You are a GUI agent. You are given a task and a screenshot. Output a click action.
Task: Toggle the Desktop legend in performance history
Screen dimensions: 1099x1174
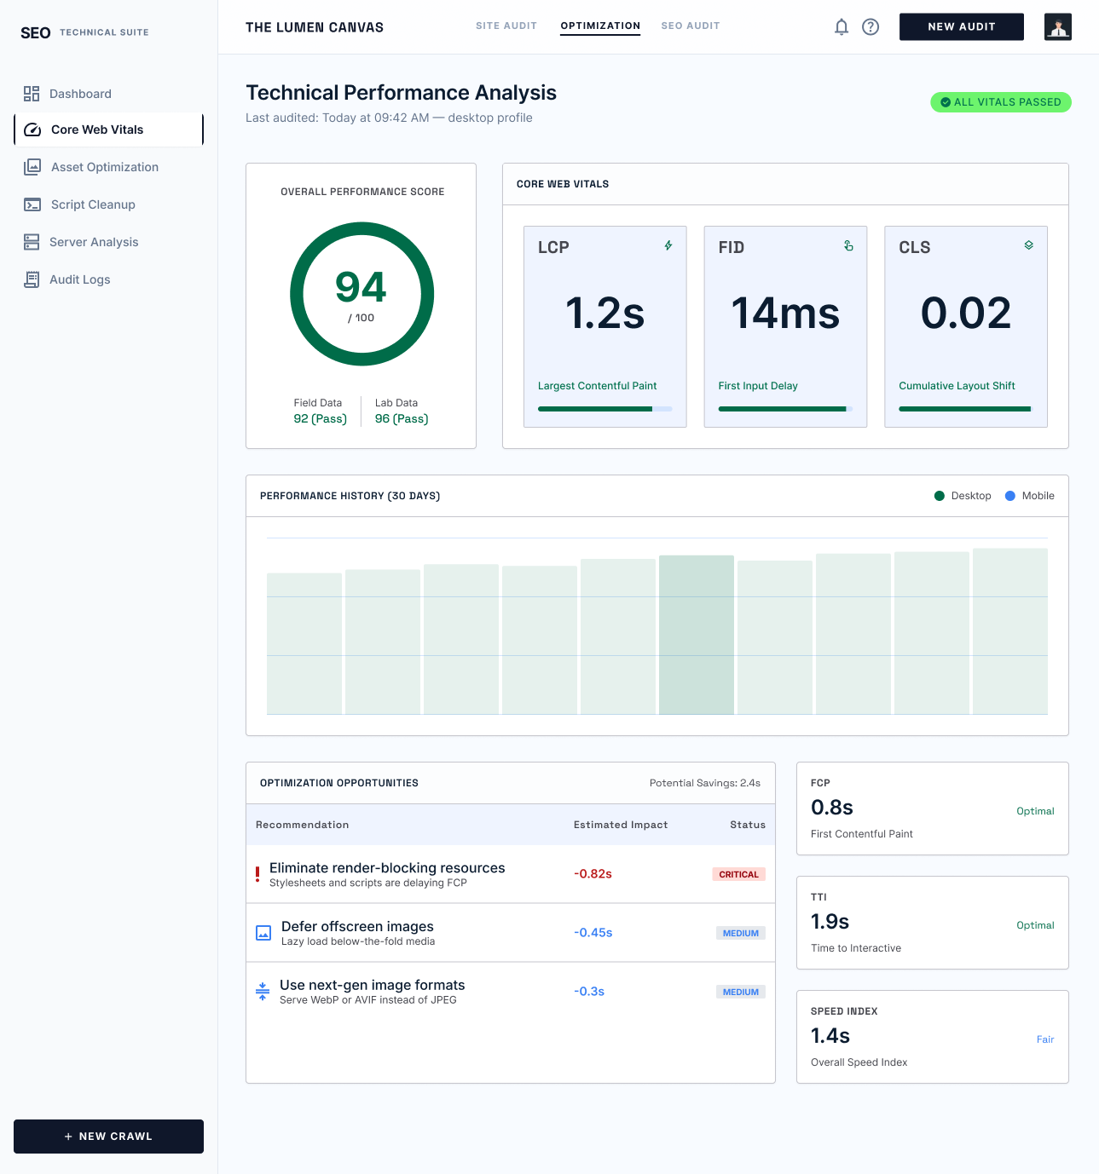(x=963, y=496)
